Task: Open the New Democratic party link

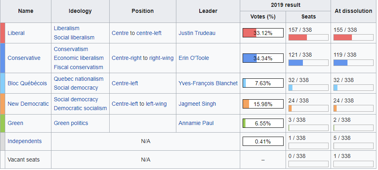Action: [28, 104]
